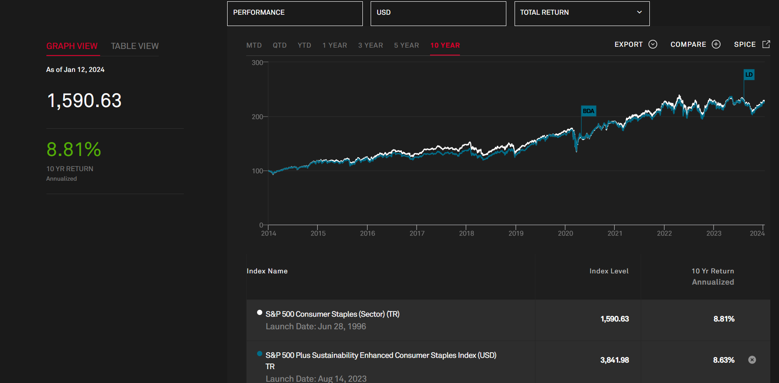Open SPICE external link icon

click(766, 44)
